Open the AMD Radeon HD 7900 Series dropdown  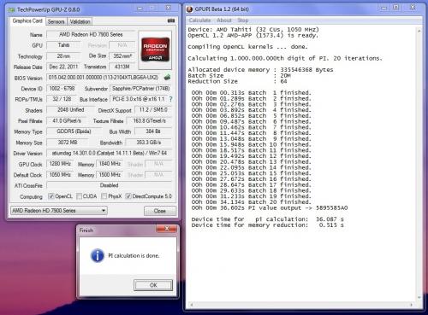click(x=58, y=211)
